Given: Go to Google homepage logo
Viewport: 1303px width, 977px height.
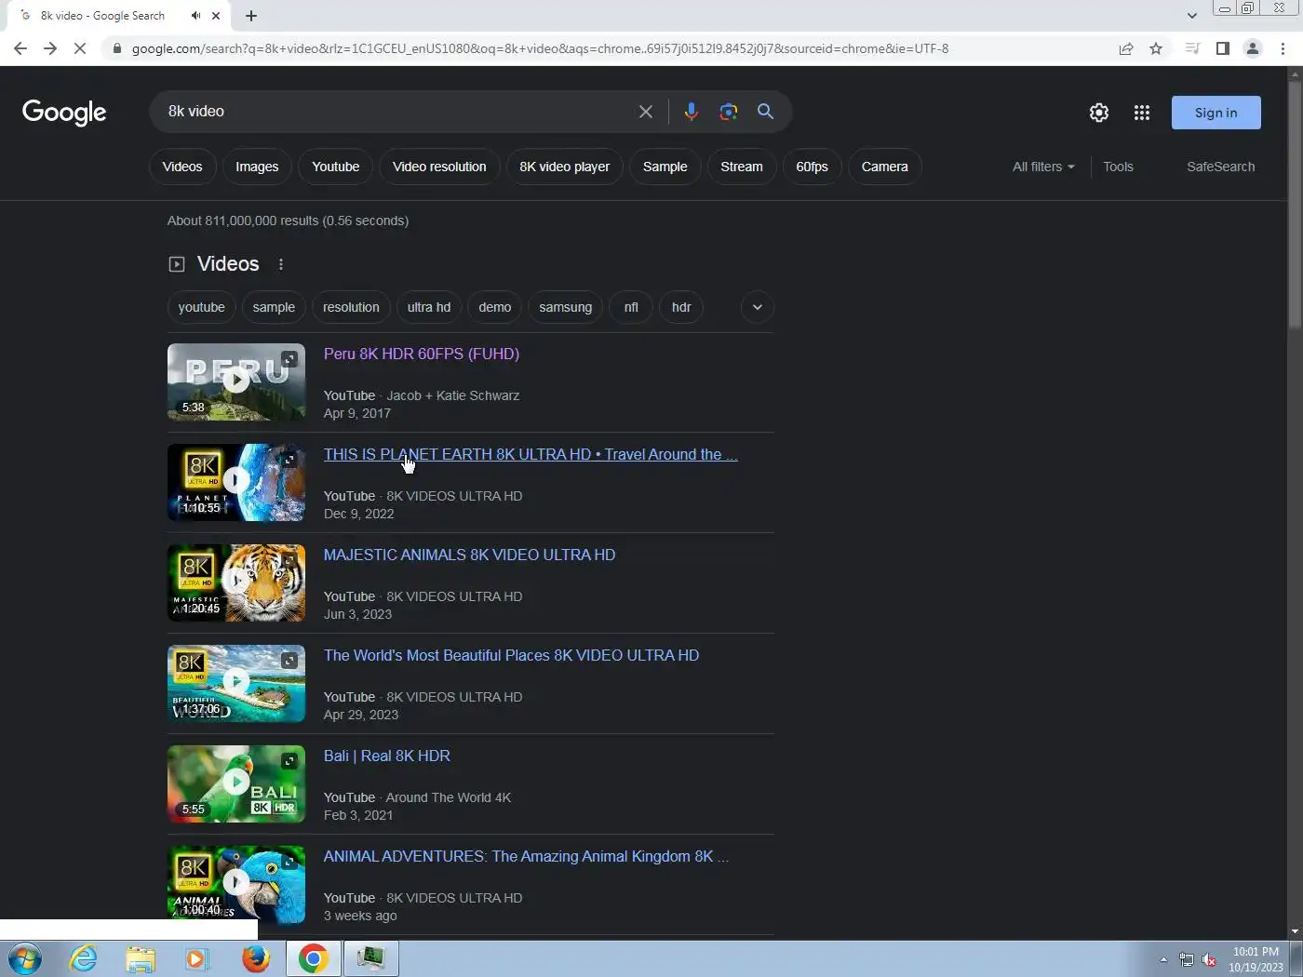Looking at the screenshot, I should pos(64,113).
